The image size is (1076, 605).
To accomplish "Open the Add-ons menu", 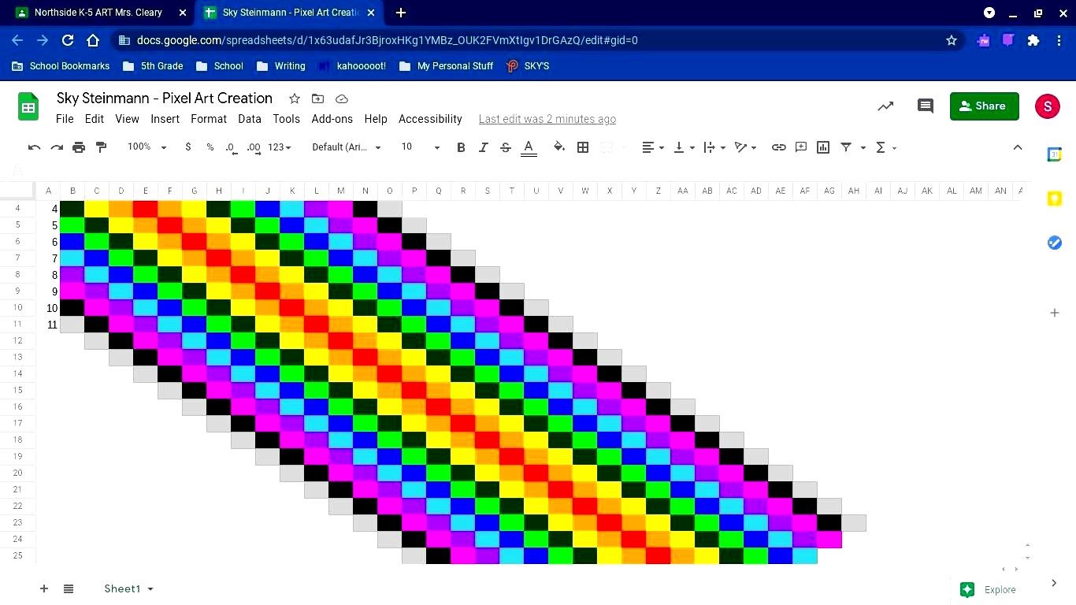I will tap(332, 119).
